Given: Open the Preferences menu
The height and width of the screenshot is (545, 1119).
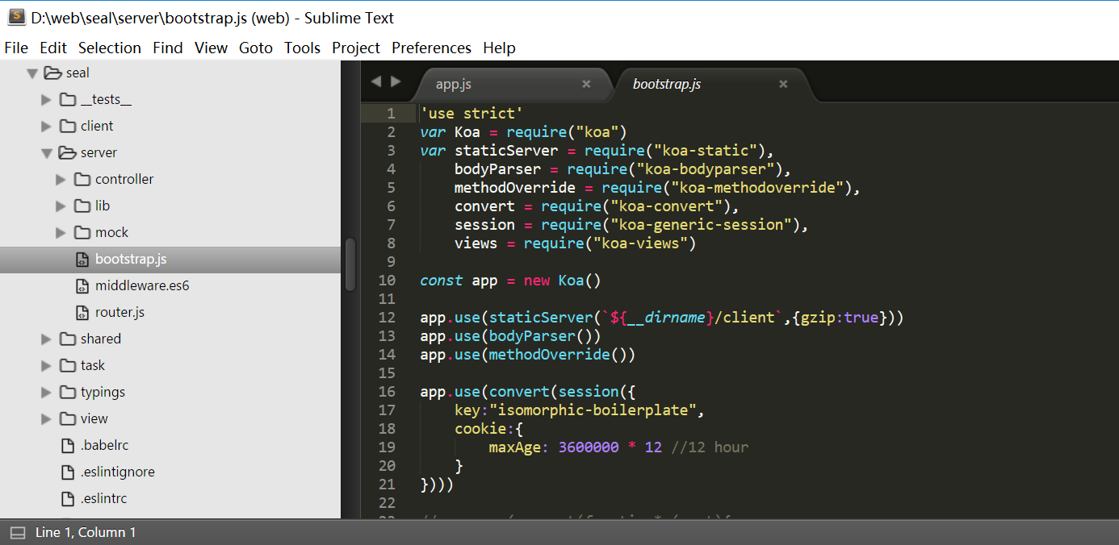Looking at the screenshot, I should point(431,48).
